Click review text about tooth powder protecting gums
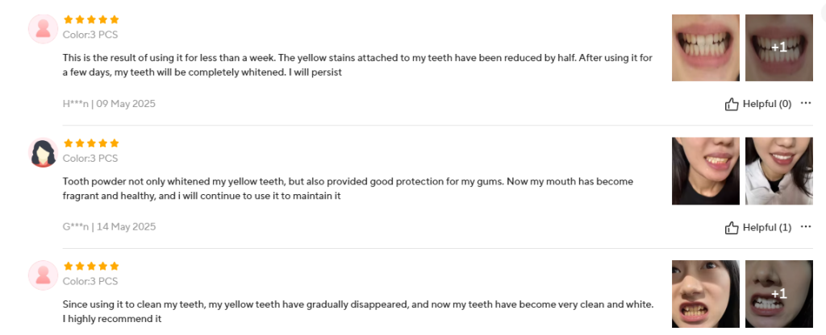This screenshot has height=335, width=826. tap(345, 188)
